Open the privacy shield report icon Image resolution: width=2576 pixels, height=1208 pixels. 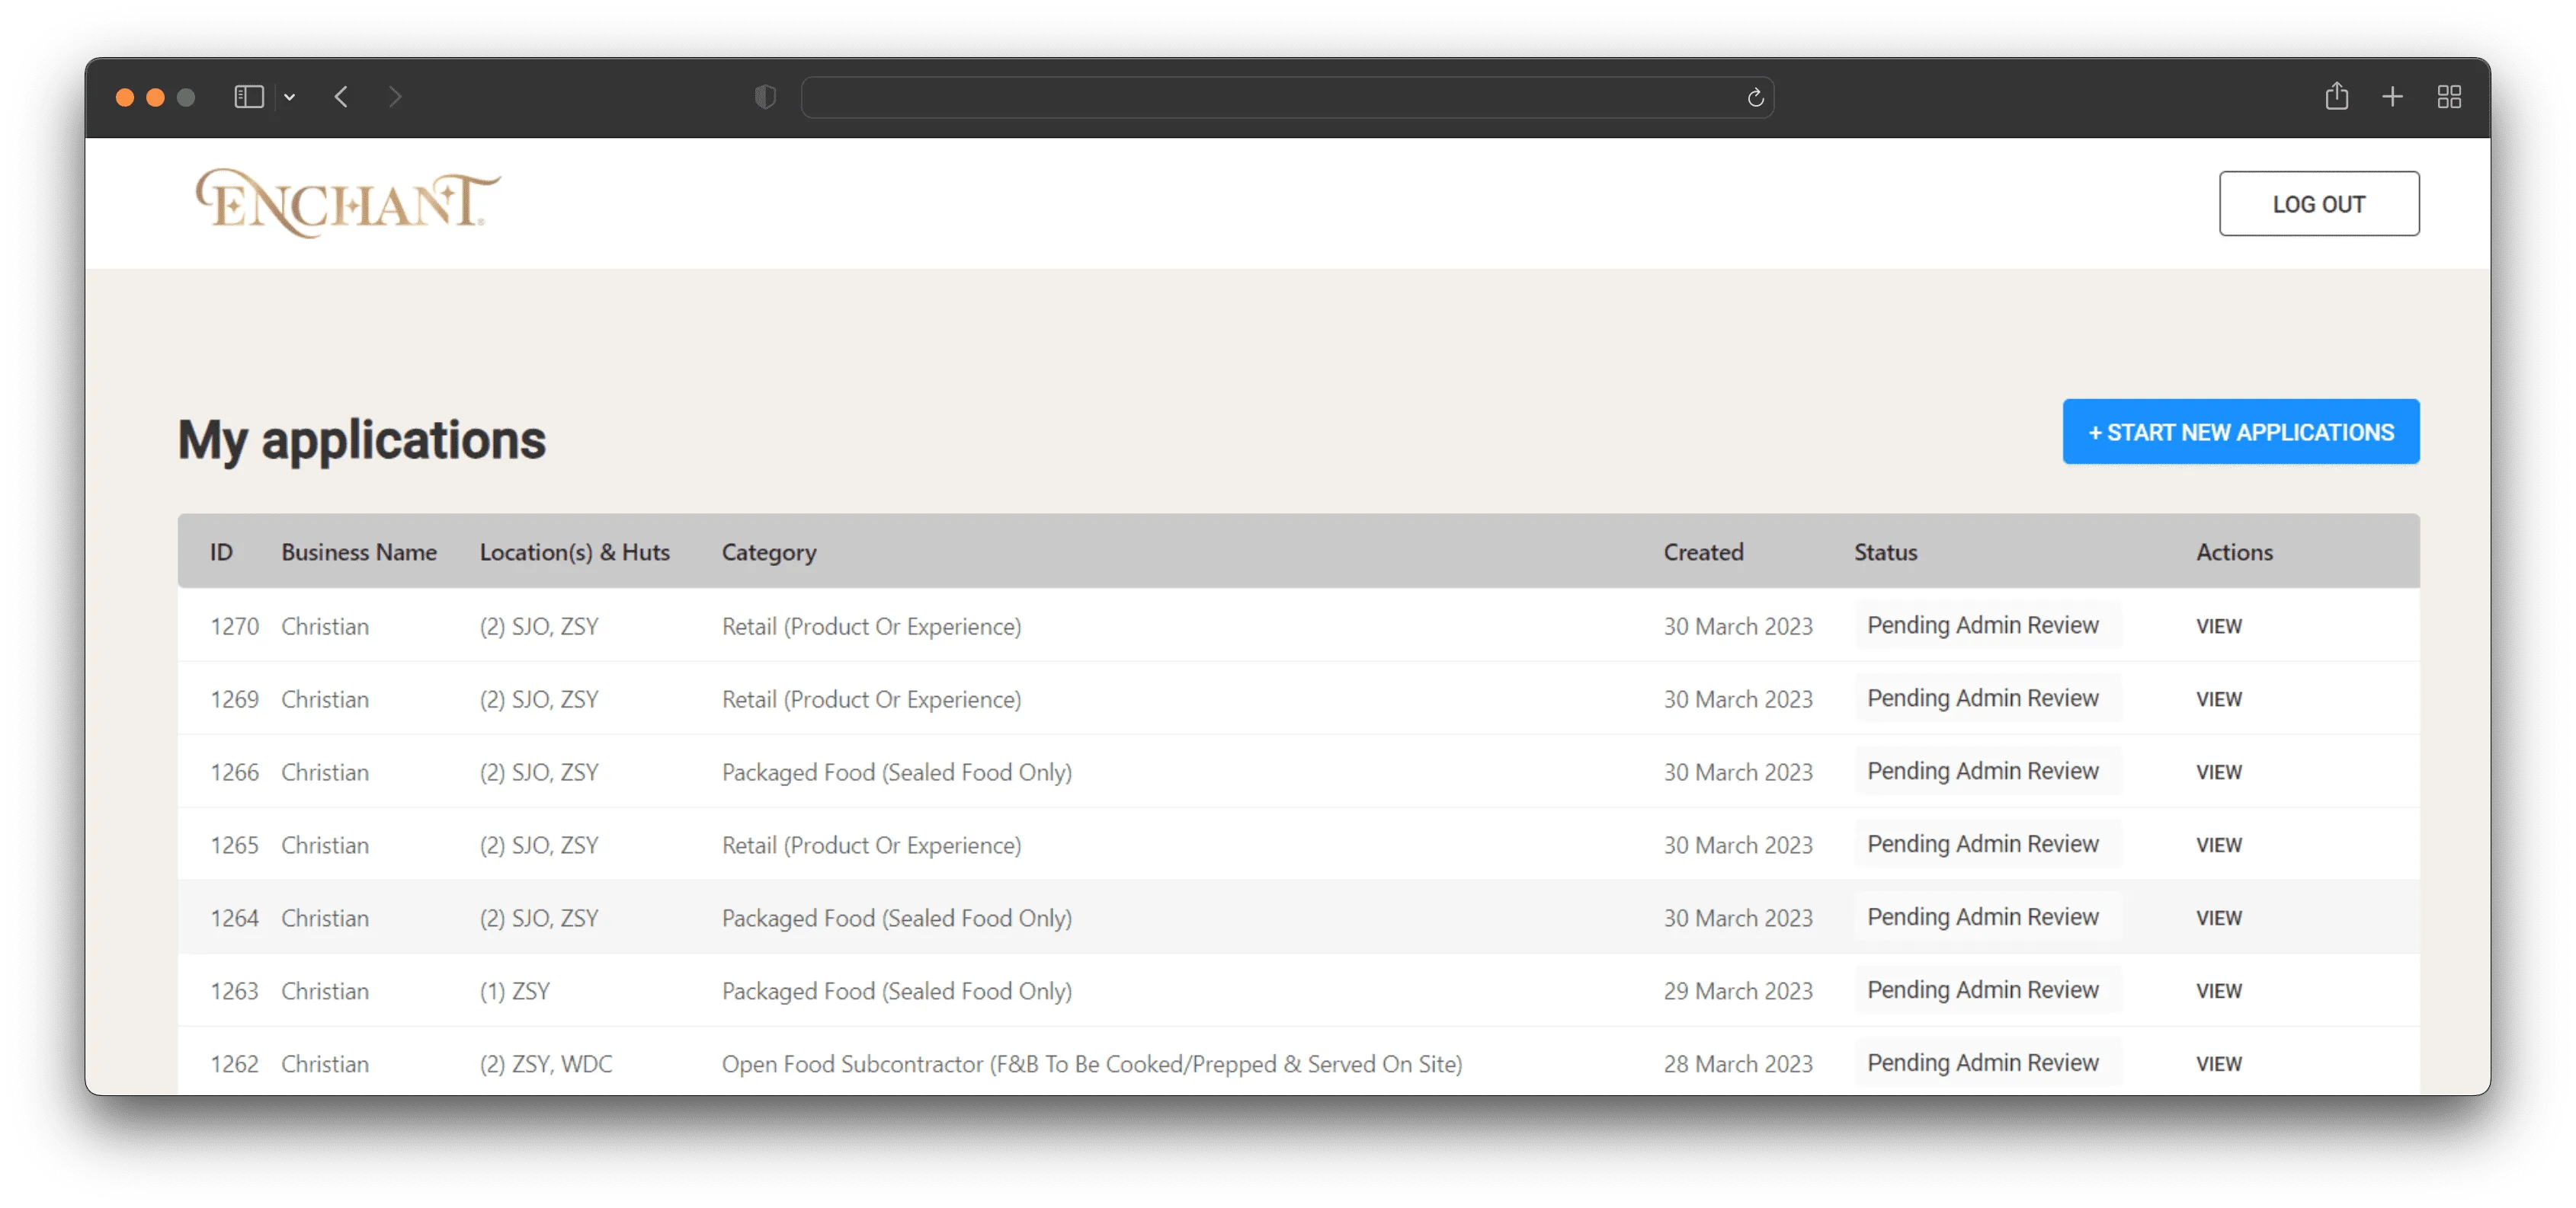click(x=765, y=97)
